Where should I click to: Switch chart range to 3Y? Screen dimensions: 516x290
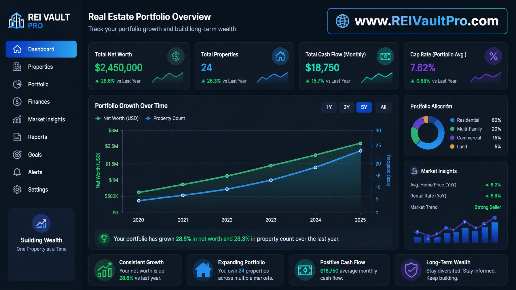coord(346,107)
